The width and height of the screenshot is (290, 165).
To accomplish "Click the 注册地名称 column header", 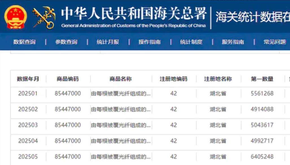I will [x=218, y=79].
